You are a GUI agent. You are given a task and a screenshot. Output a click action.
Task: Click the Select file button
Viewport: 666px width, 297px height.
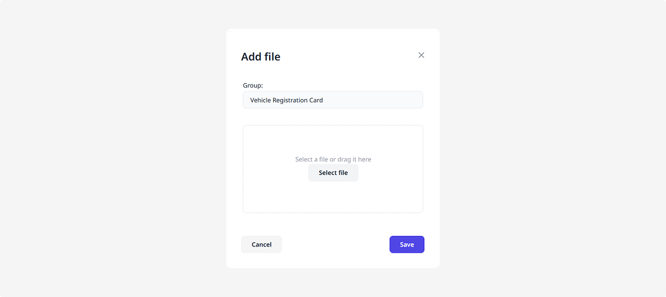(333, 173)
